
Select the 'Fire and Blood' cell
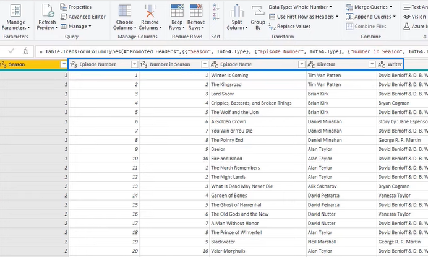[x=258, y=159]
